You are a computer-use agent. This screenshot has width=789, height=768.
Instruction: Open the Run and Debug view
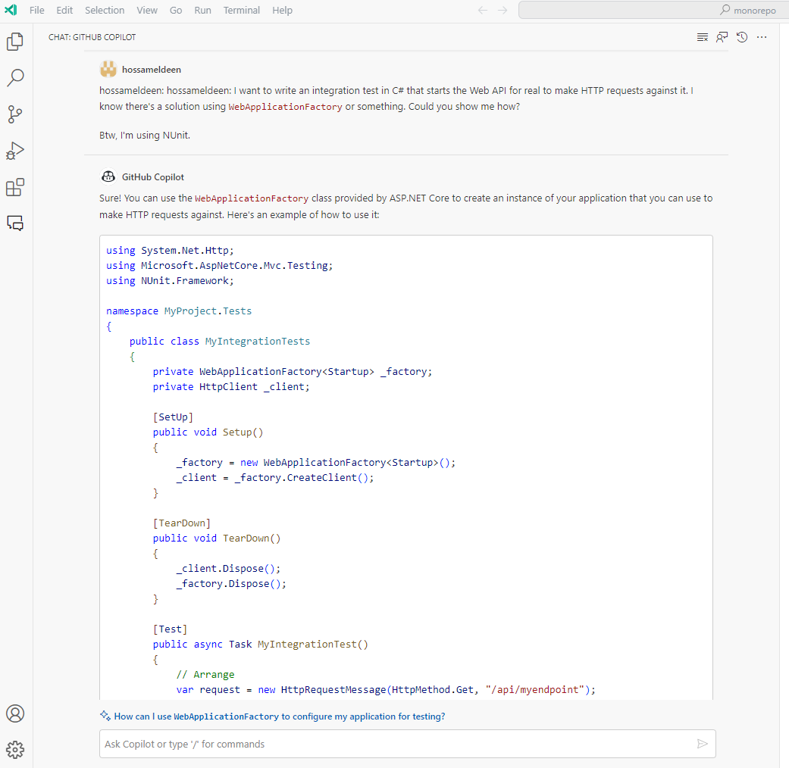pyautogui.click(x=15, y=151)
